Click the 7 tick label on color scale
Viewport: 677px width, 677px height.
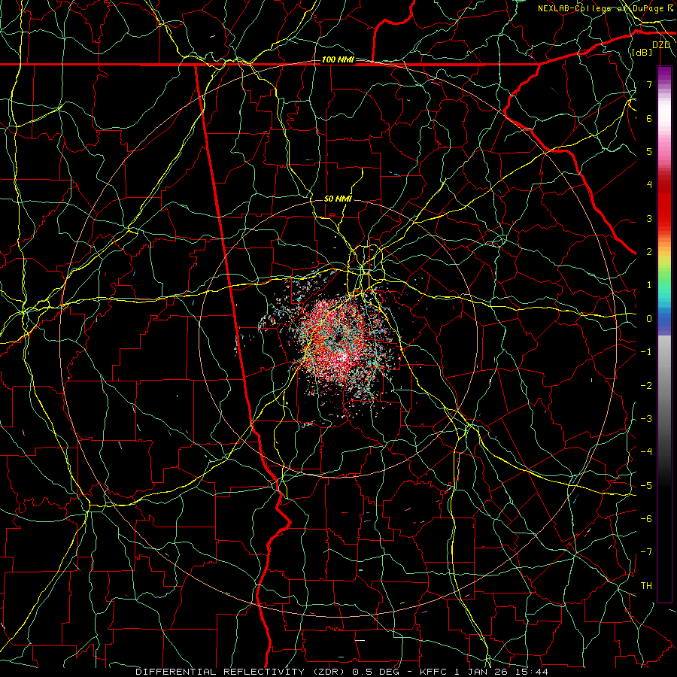pyautogui.click(x=649, y=84)
